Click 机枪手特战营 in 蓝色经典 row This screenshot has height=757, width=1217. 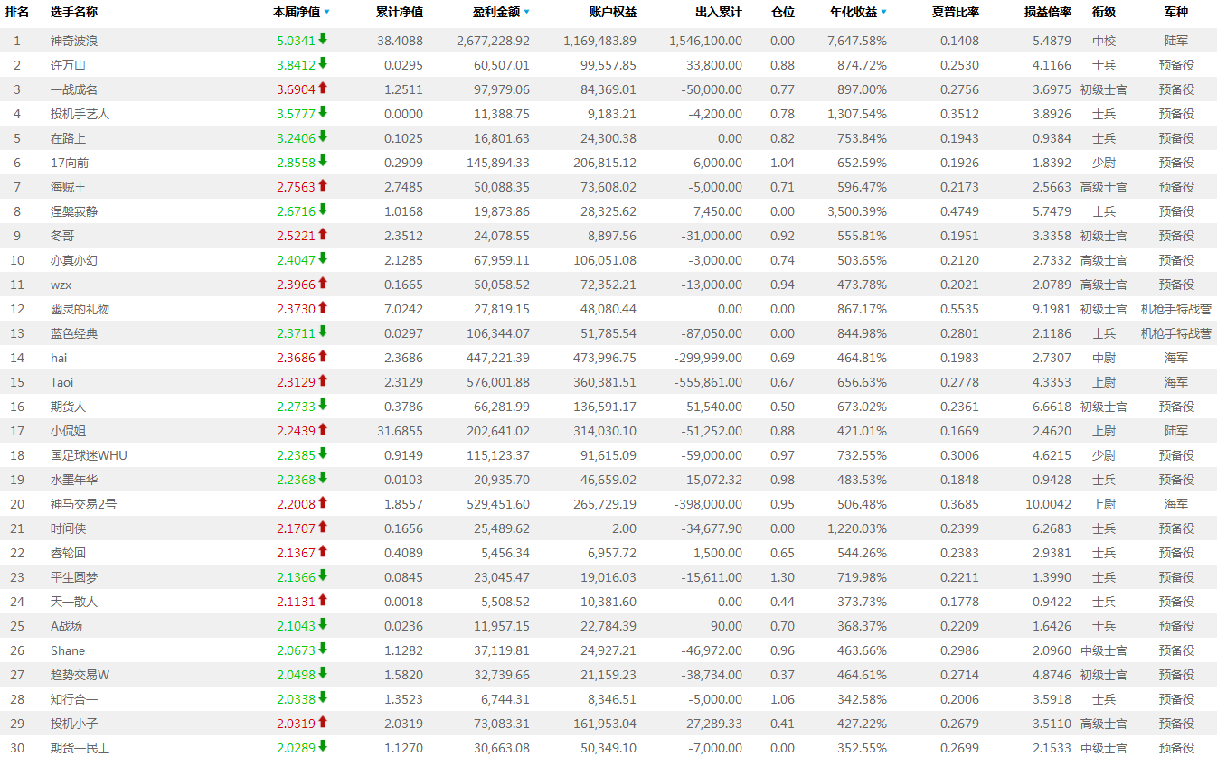coord(1176,333)
